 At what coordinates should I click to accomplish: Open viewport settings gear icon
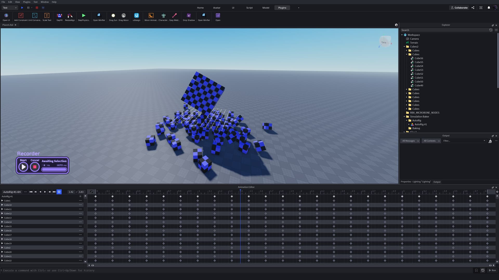[x=396, y=25]
